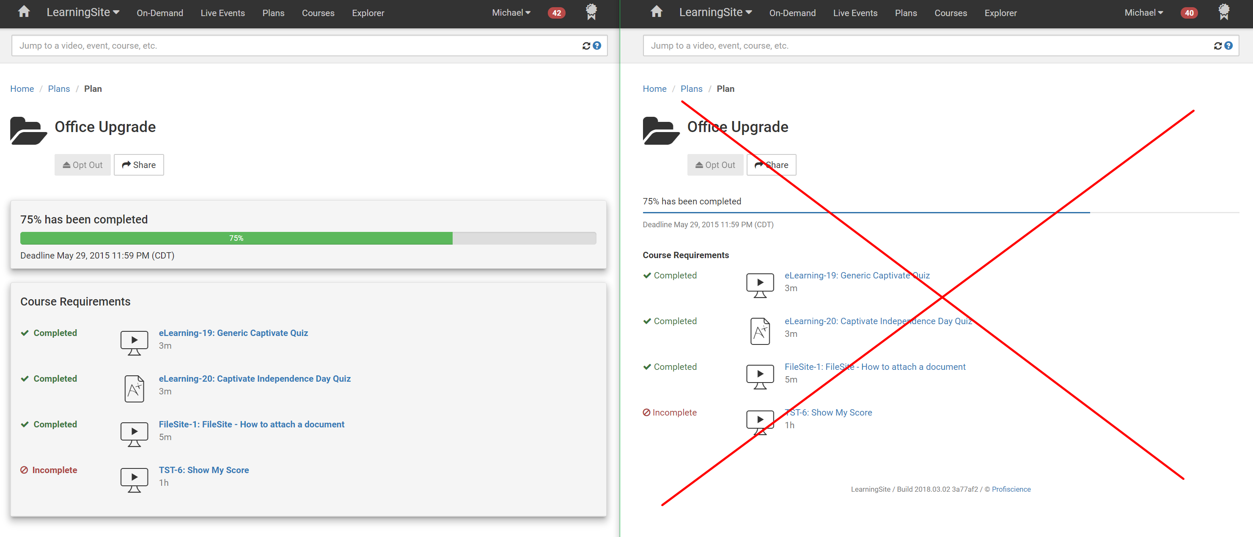Click video icon for eLearning-19 in left pane
This screenshot has height=537, width=1253.
134,344
